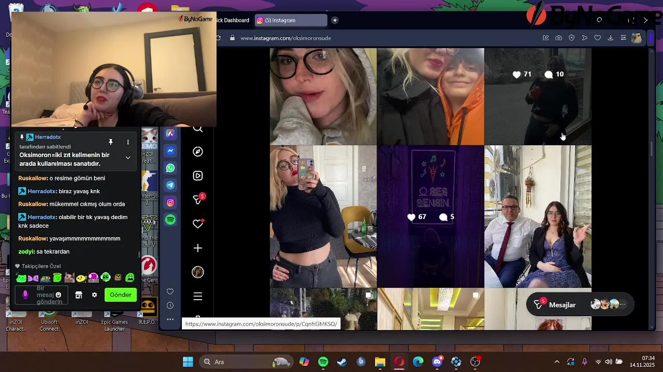Open OBS Studio from taskbar
Screen dimensions: 663x372
(475, 362)
